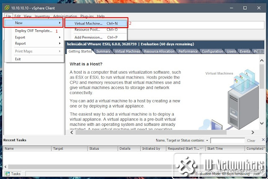Expand the New submenu entry
The height and width of the screenshot is (179, 268).
33,23
